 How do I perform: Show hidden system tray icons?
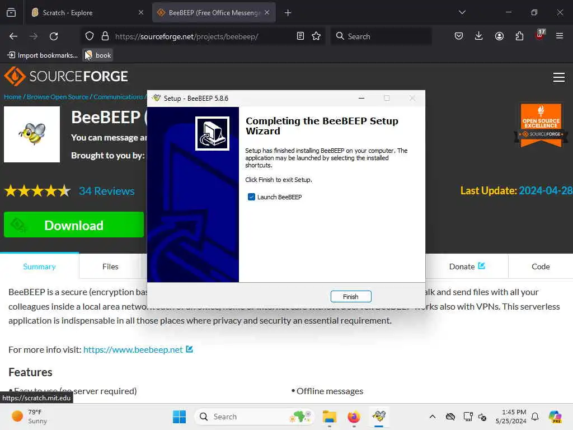click(x=433, y=417)
